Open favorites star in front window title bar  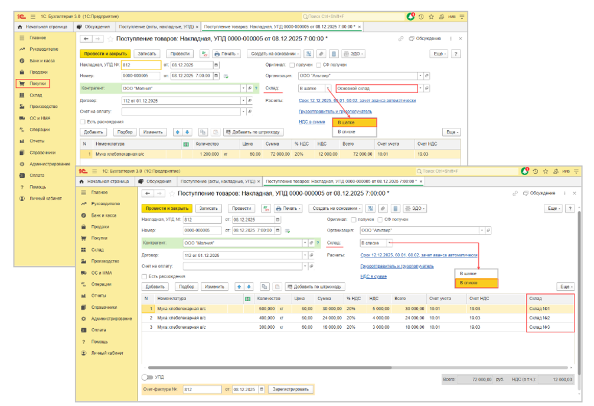pos(546,171)
